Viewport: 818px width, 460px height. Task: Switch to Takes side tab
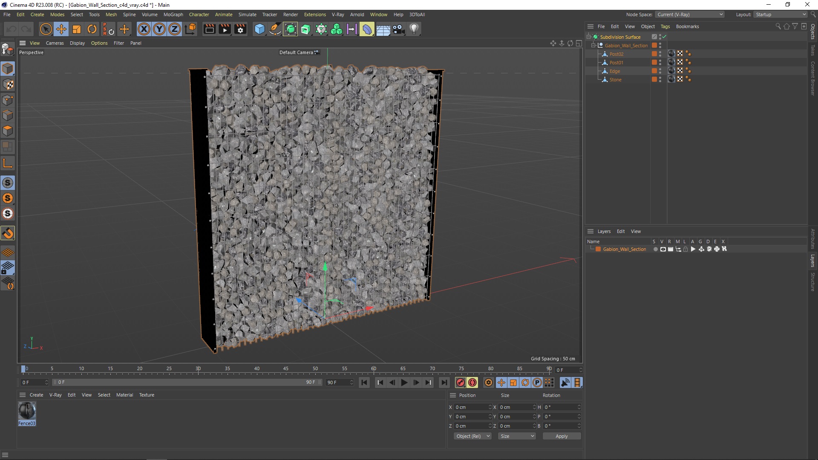(813, 50)
